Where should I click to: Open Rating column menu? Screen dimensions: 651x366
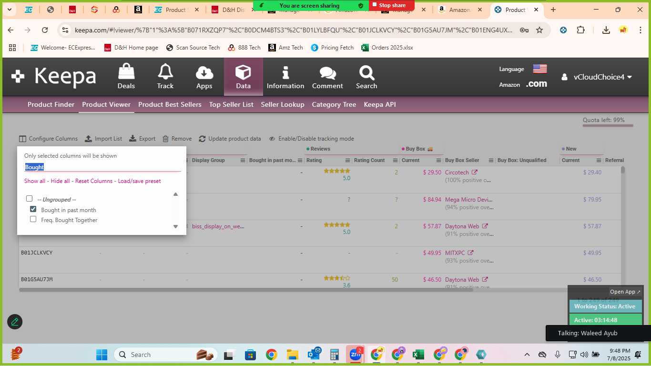pyautogui.click(x=347, y=161)
